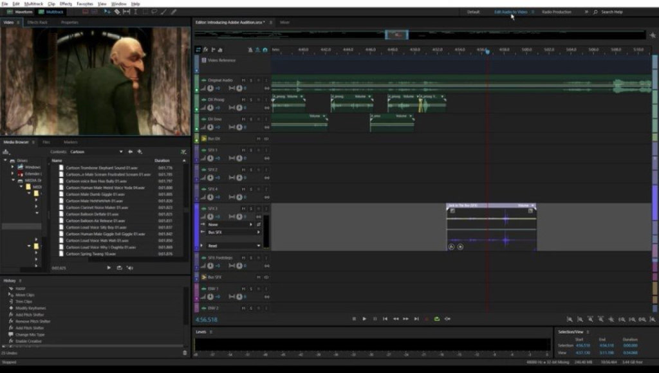
Task: Open the Effects menu
Action: (x=66, y=3)
